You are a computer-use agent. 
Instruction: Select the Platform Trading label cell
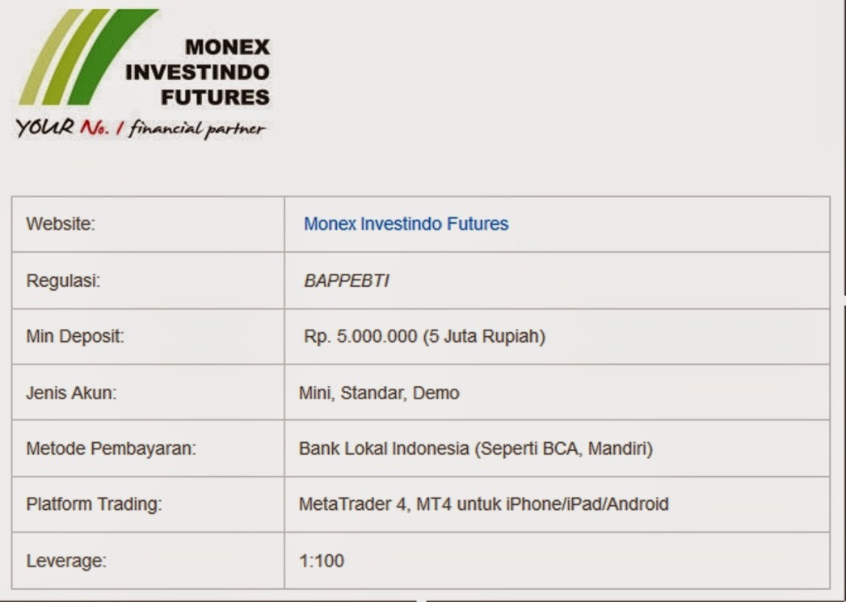[148, 504]
